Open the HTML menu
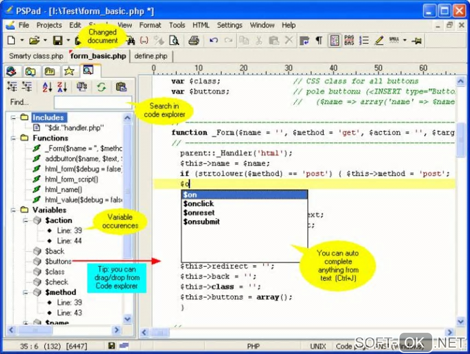This screenshot has width=470, height=354. click(201, 25)
